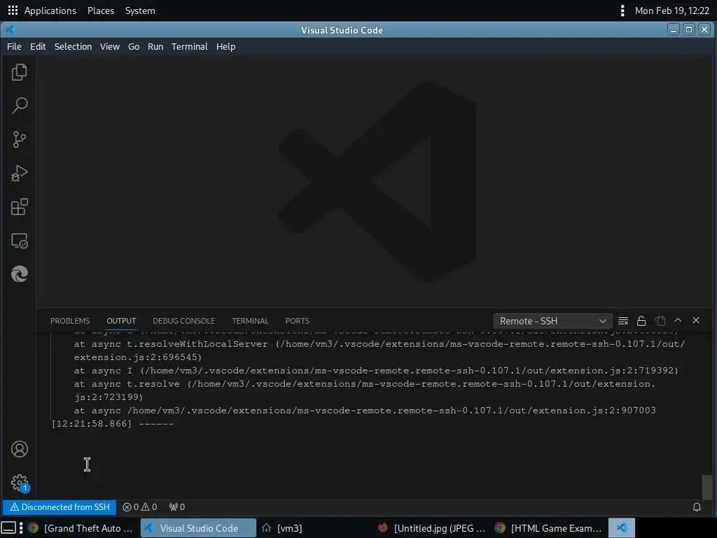The image size is (717, 538).
Task: Switch to the PROBLEMS tab
Action: tap(70, 321)
